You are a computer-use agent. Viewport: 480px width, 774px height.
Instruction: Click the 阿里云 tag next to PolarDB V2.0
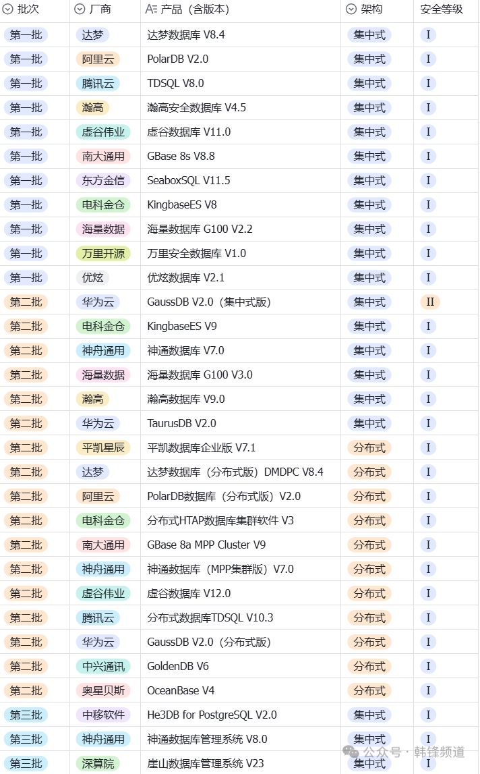(98, 59)
